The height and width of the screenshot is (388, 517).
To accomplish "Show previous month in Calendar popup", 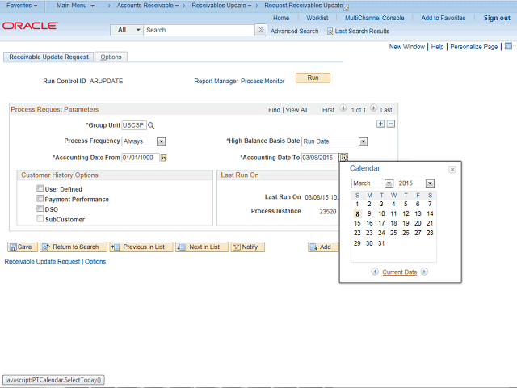I will 375,272.
